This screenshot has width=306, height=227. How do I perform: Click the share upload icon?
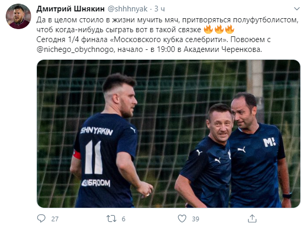tap(252, 218)
